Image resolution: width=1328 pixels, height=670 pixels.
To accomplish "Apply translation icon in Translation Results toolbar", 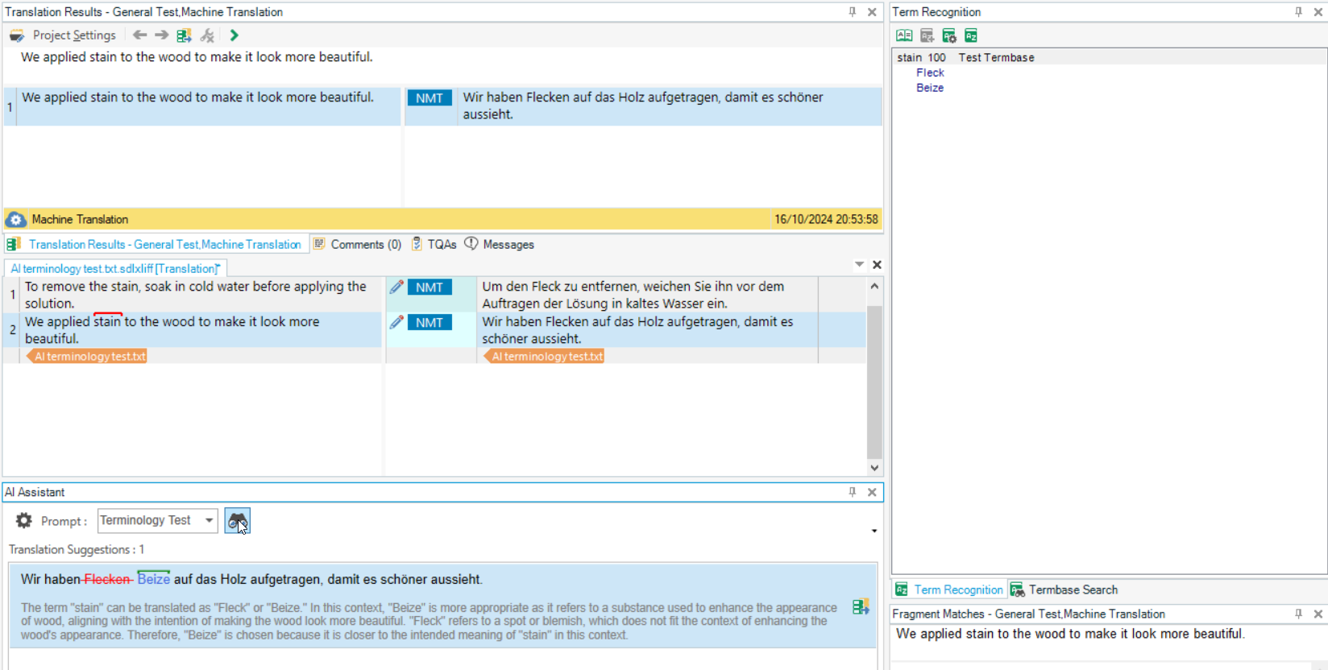I will tap(184, 35).
